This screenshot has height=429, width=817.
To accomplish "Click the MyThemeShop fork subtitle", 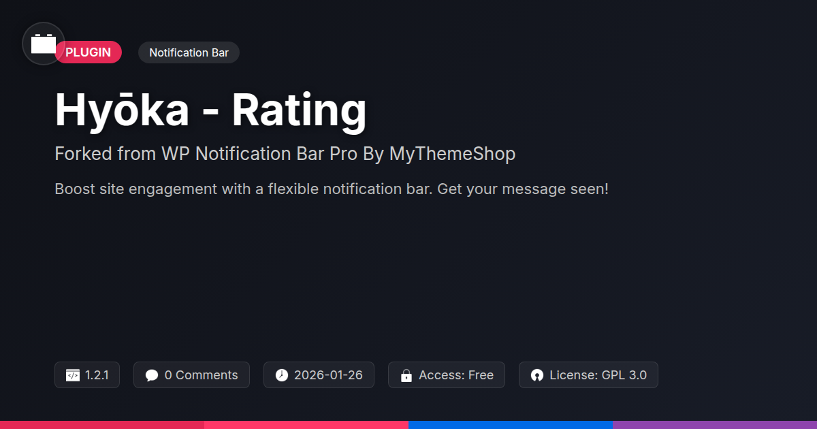I will [285, 154].
